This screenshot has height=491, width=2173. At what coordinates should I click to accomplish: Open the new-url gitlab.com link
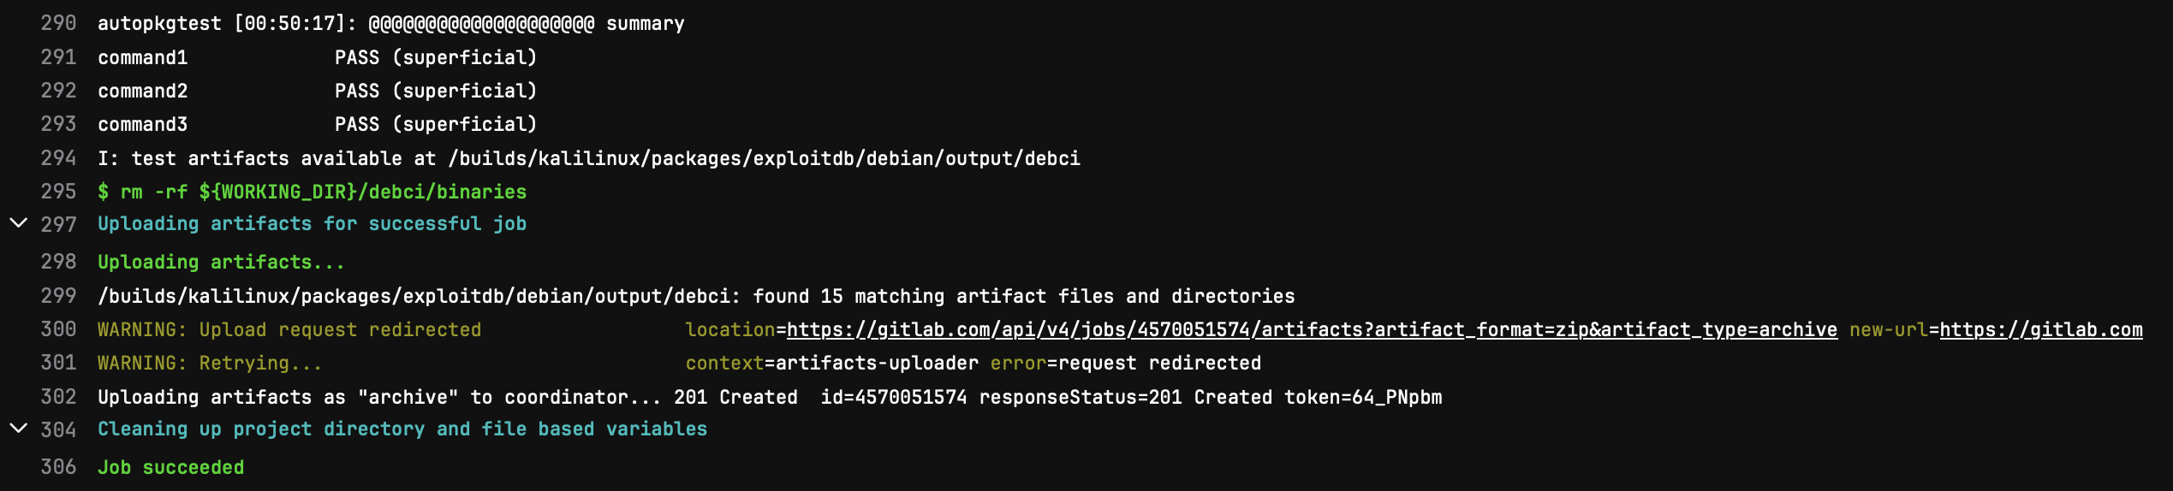point(2040,330)
